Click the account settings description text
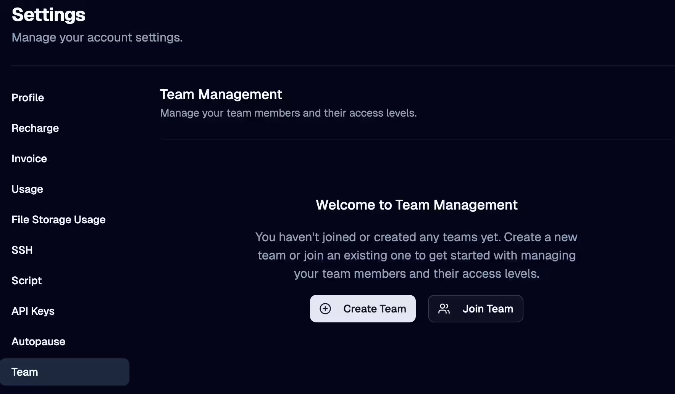 [97, 37]
